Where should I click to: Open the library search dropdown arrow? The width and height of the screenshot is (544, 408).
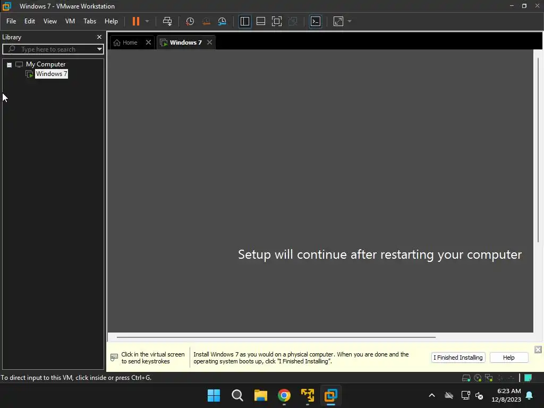click(x=99, y=49)
